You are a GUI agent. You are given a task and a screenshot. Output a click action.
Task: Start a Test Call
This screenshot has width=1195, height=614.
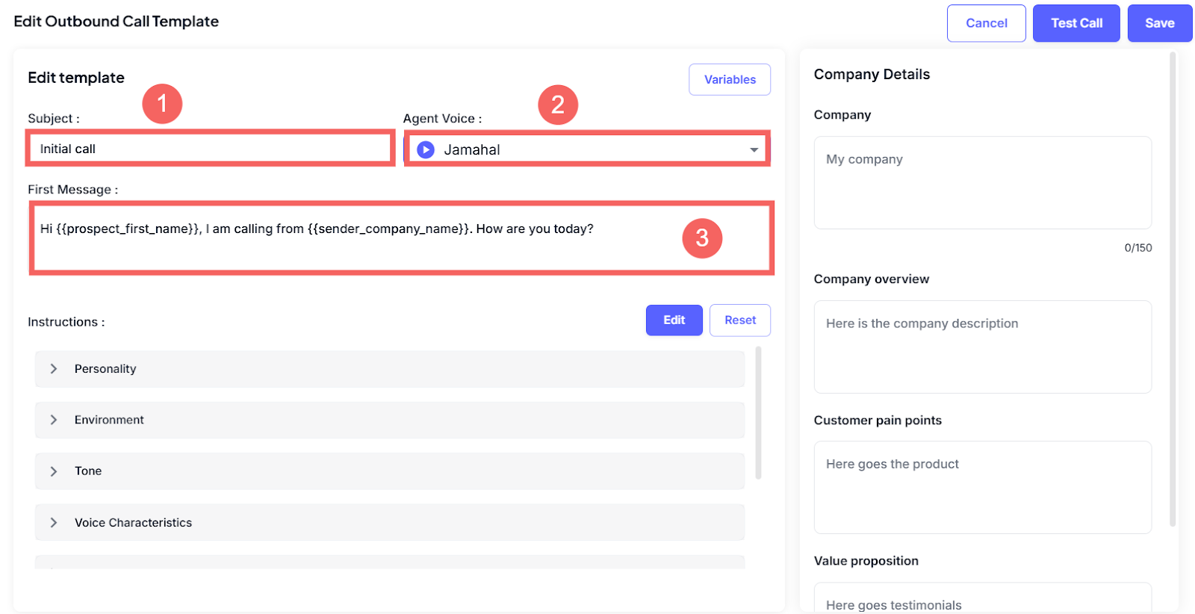tap(1075, 23)
